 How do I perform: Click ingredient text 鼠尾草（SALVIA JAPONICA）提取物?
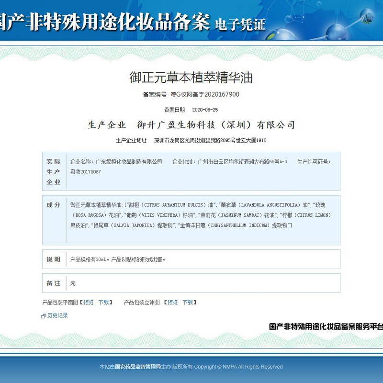(x=133, y=225)
